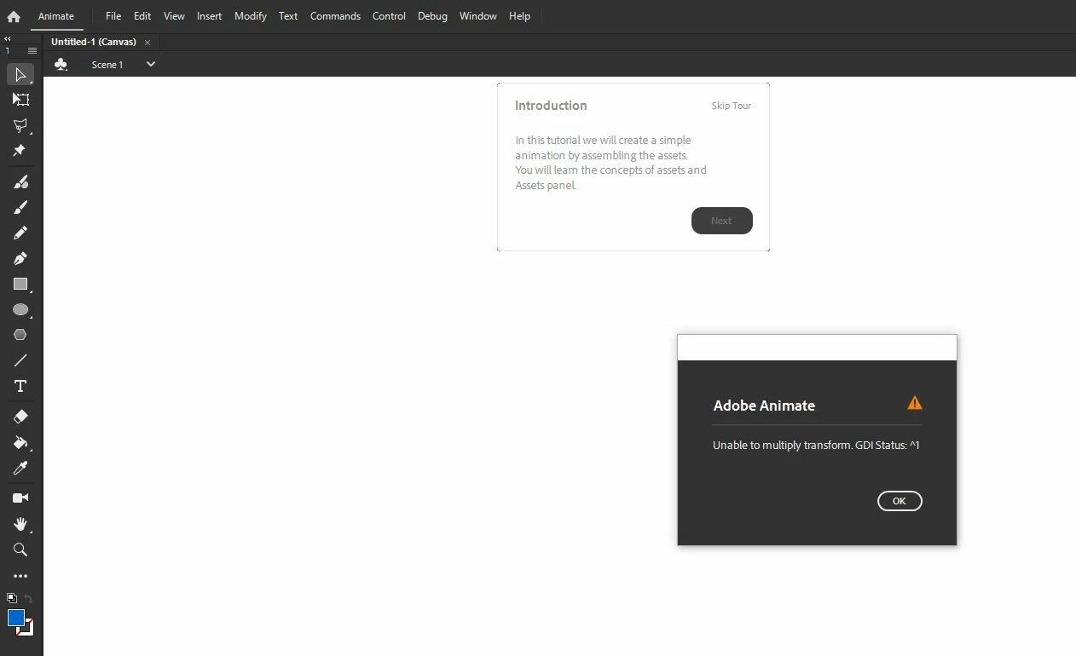Image resolution: width=1076 pixels, height=656 pixels.
Task: Select the Free Transform tool
Action: click(x=20, y=100)
